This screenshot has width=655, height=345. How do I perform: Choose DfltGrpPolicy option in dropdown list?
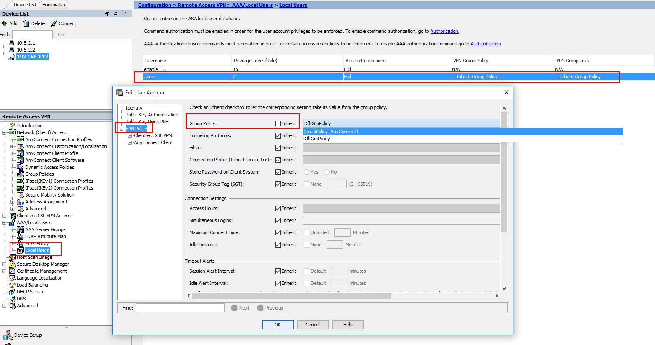click(463, 139)
